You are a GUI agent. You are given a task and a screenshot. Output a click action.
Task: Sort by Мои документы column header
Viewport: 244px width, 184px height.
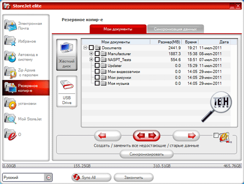tap(116, 42)
